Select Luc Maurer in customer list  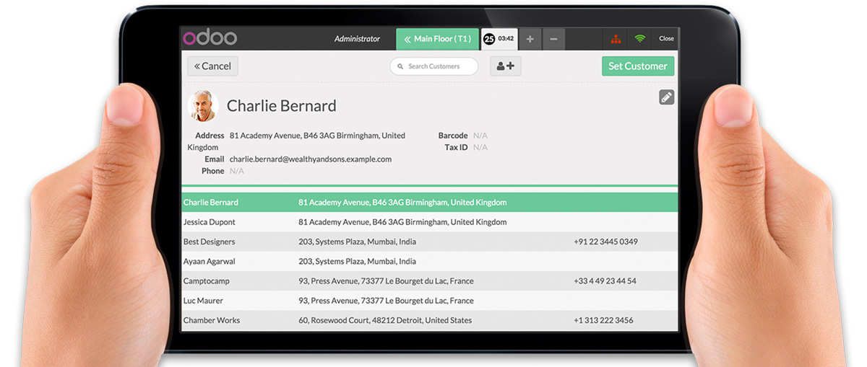[429, 300]
